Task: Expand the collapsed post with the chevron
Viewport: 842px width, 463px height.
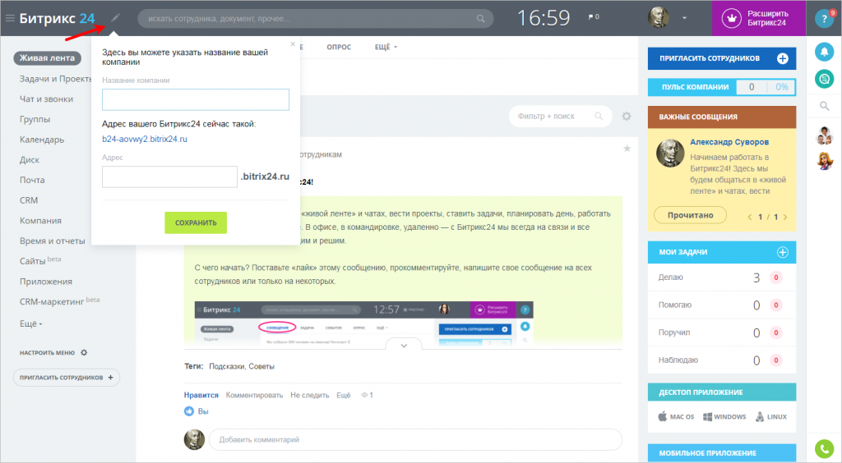Action: click(404, 346)
